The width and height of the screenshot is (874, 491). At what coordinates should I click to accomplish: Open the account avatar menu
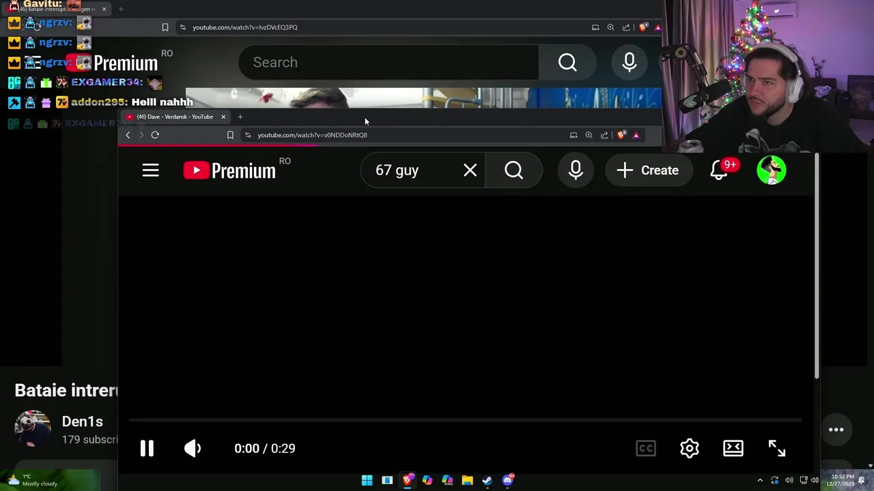(772, 170)
